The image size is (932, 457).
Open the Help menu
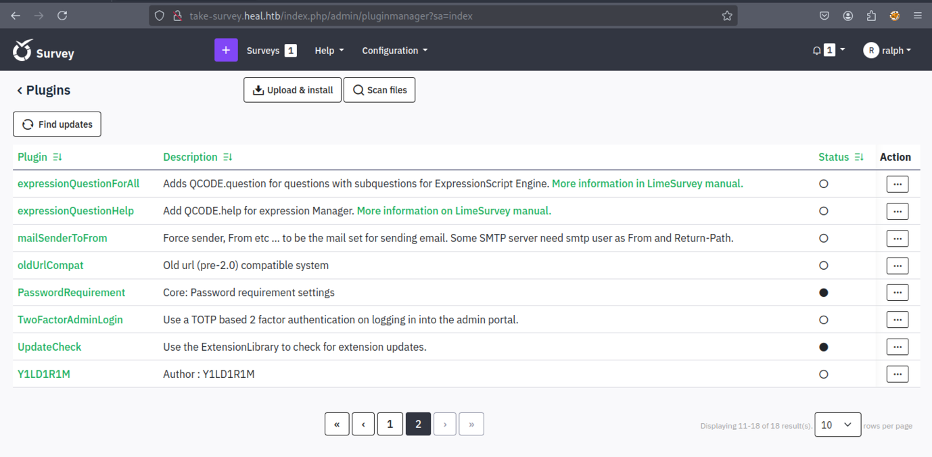point(329,50)
